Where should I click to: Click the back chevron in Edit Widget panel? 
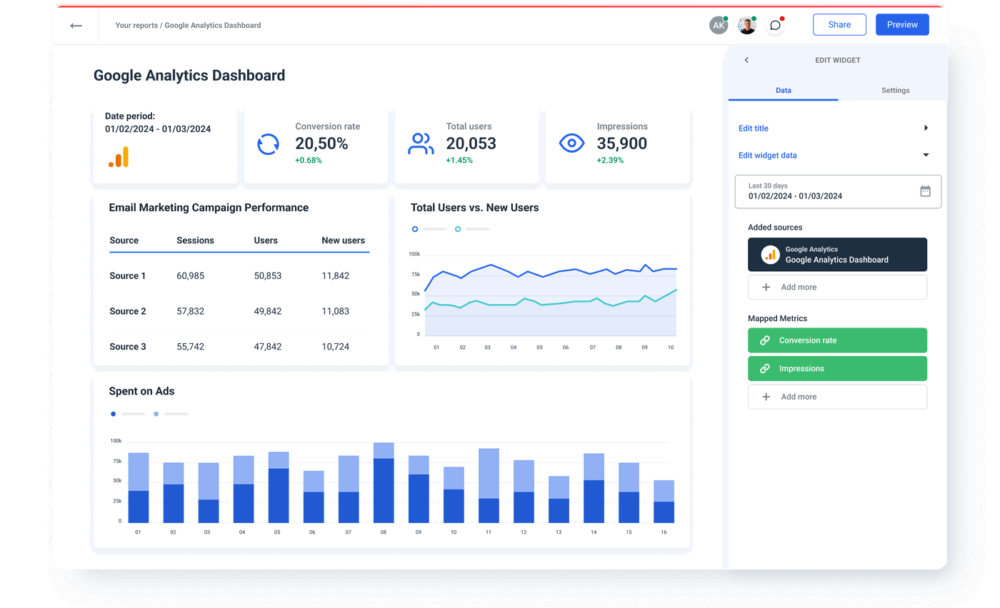[746, 60]
